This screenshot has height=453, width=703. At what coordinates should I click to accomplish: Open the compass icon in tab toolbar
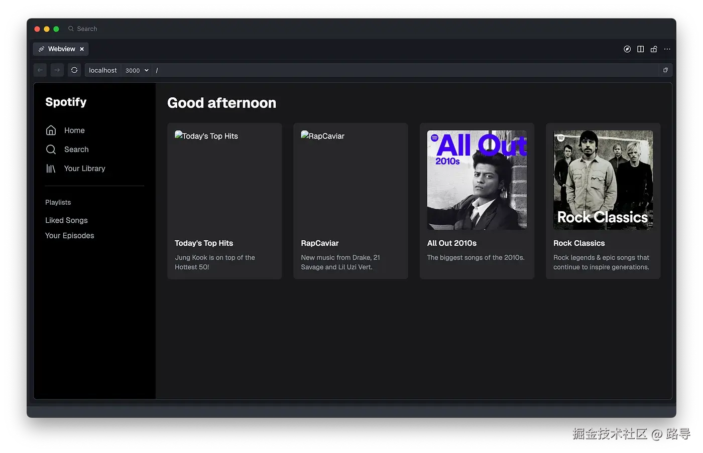pyautogui.click(x=627, y=49)
